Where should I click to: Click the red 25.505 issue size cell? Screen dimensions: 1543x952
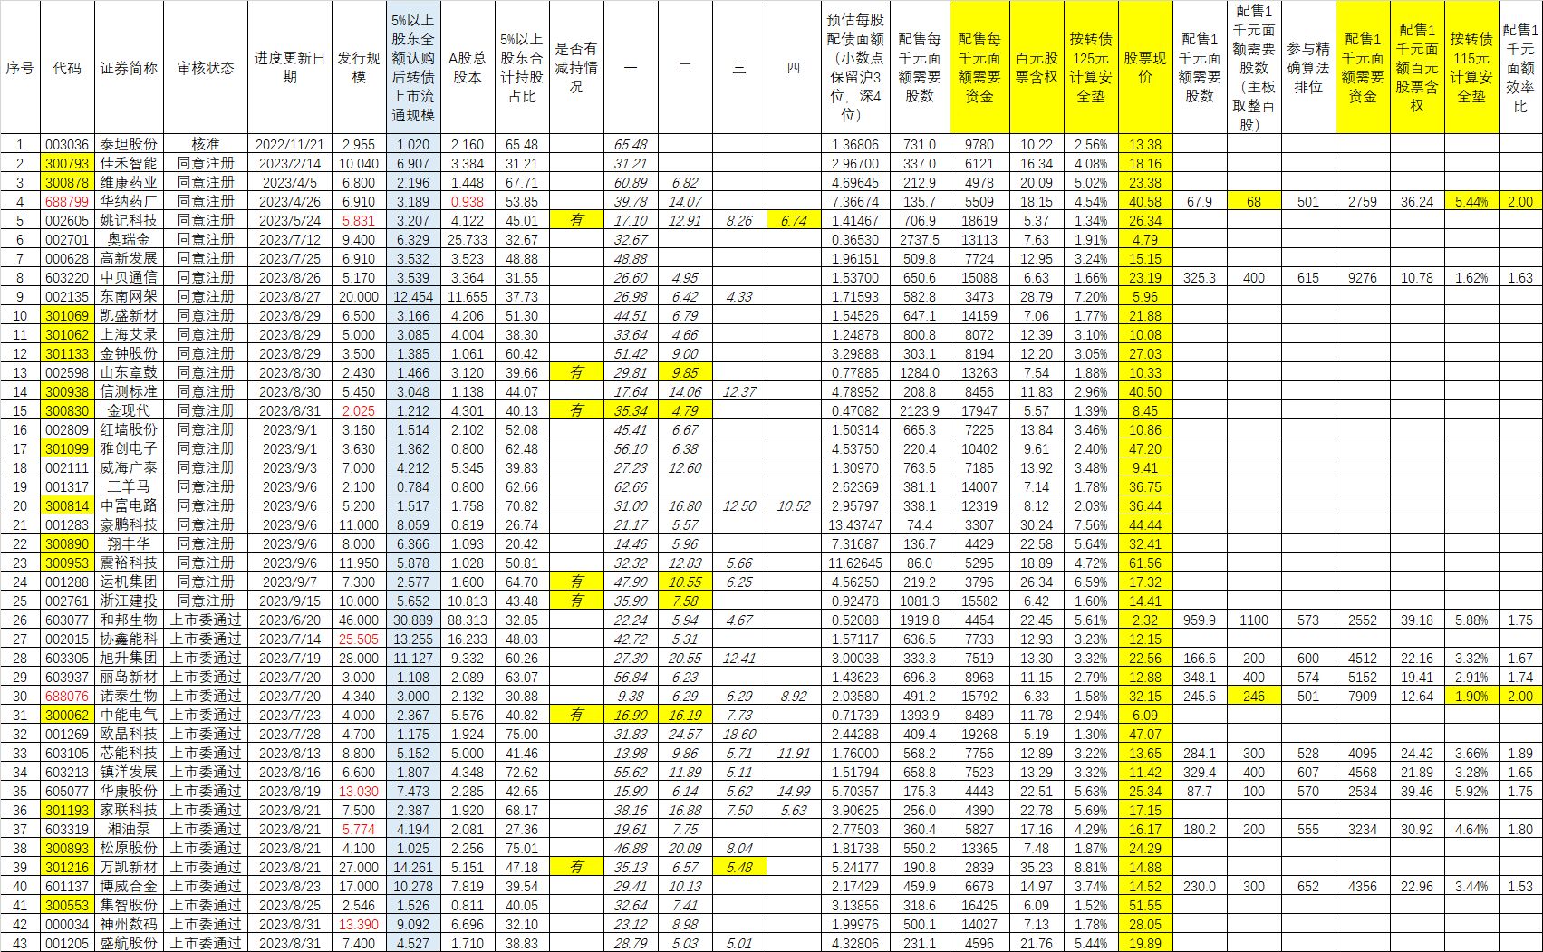pyautogui.click(x=359, y=639)
